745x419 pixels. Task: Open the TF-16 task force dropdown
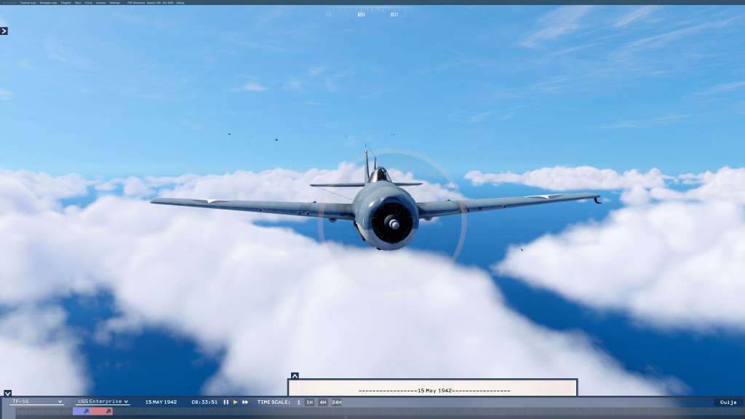click(36, 402)
